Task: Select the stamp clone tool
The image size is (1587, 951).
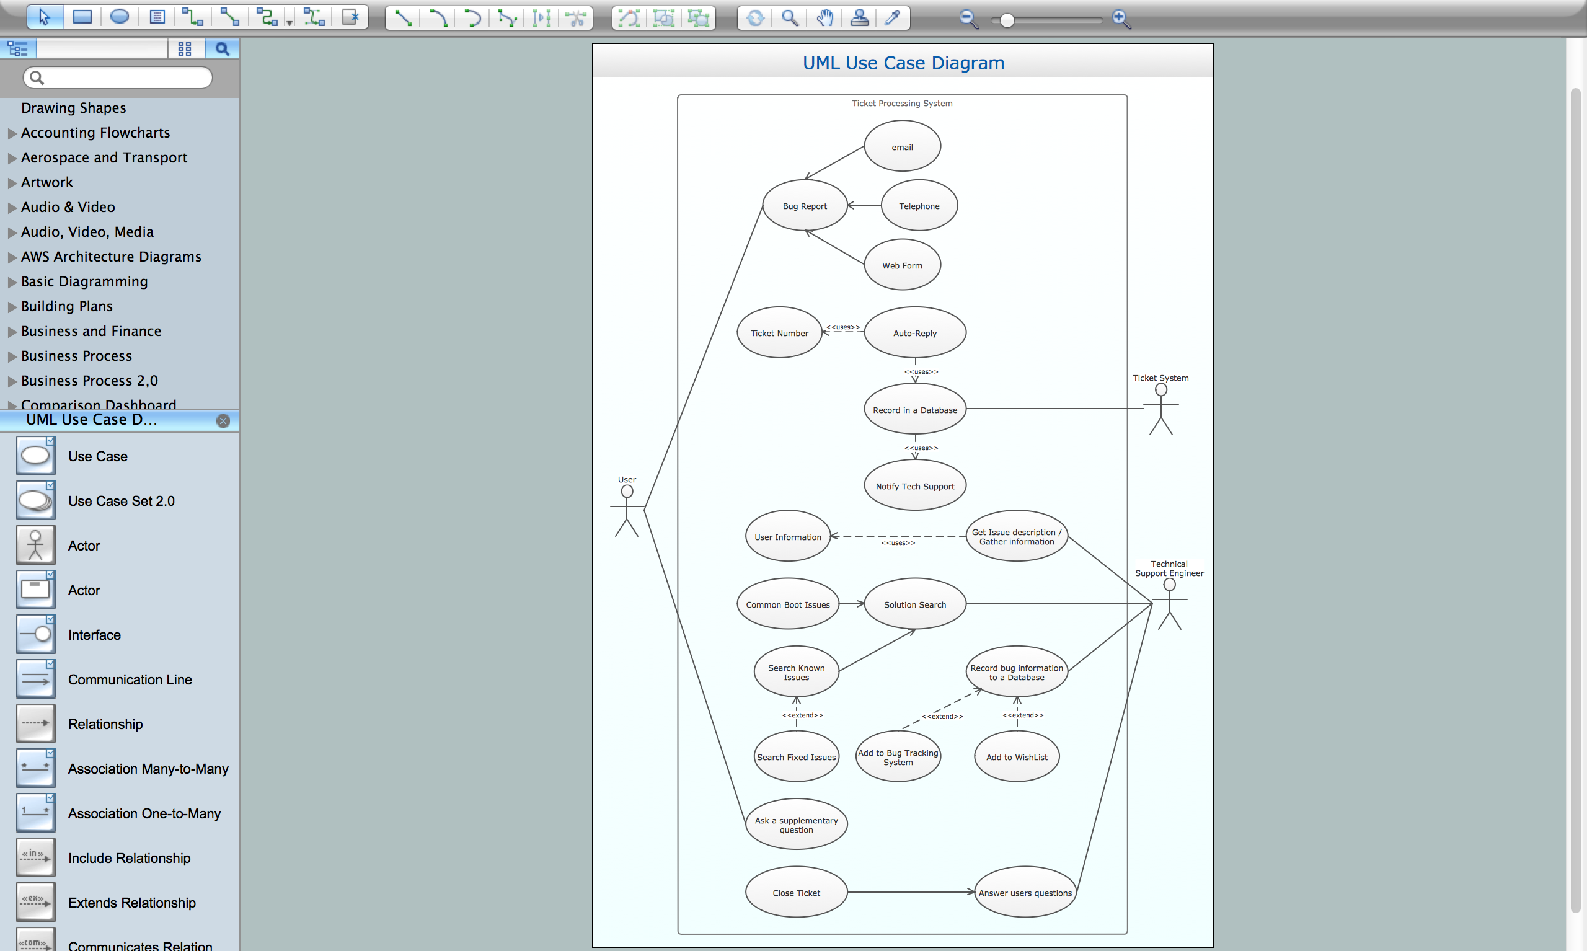Action: tap(859, 17)
